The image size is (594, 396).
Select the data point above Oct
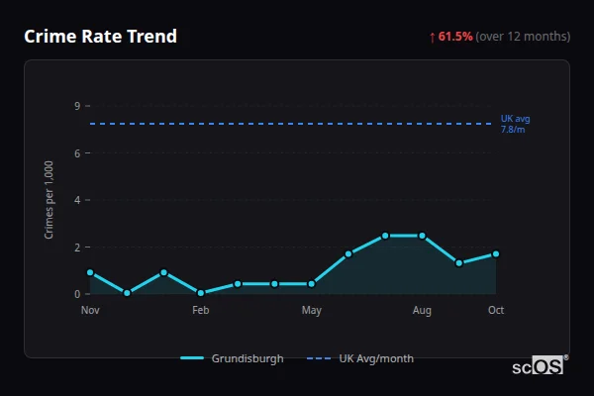496,253
